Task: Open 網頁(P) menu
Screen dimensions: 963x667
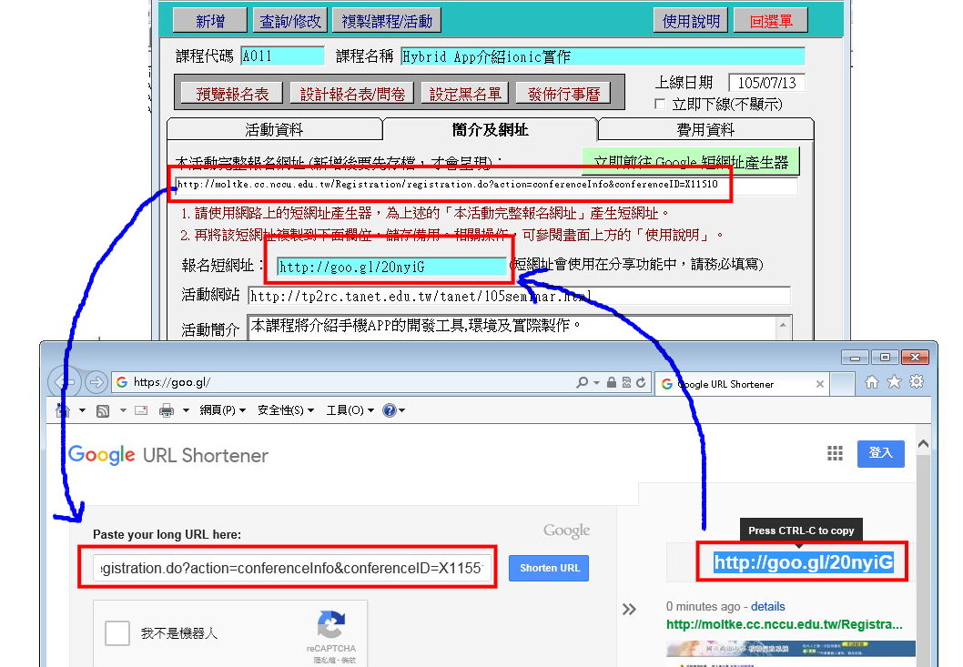Action: pyautogui.click(x=222, y=410)
